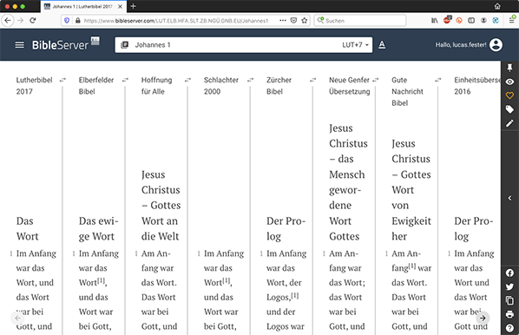Collapse the sidebar with the chevron arrow
Image resolution: width=519 pixels, height=335 pixels.
tap(509, 198)
